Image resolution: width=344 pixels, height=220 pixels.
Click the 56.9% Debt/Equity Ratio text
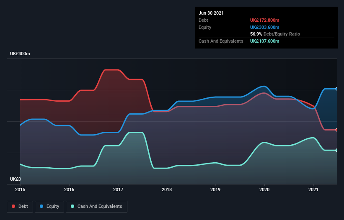(275, 34)
